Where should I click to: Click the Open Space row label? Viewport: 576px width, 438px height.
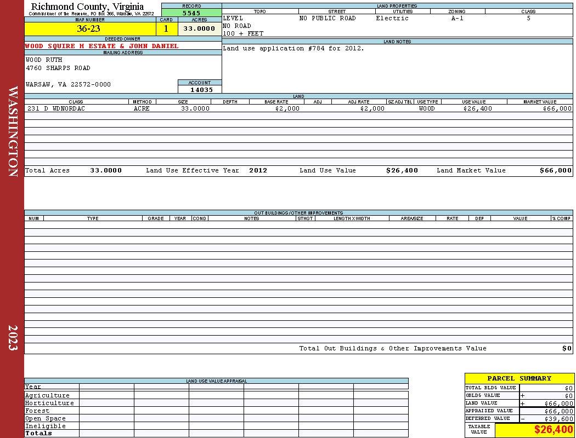pyautogui.click(x=45, y=419)
